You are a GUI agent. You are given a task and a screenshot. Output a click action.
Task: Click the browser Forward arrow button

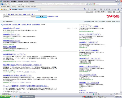tap(4, 4)
